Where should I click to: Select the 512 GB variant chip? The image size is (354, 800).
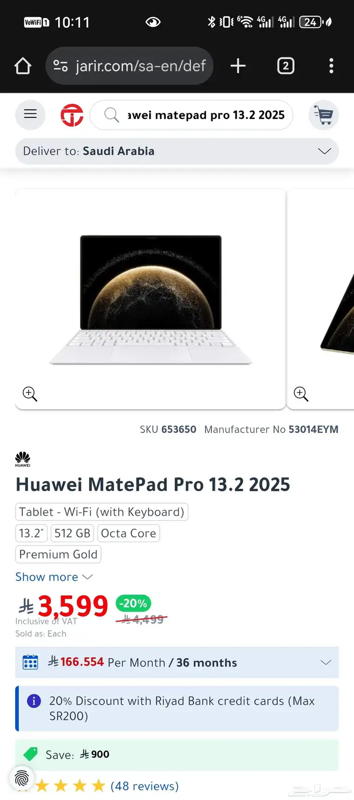click(72, 533)
